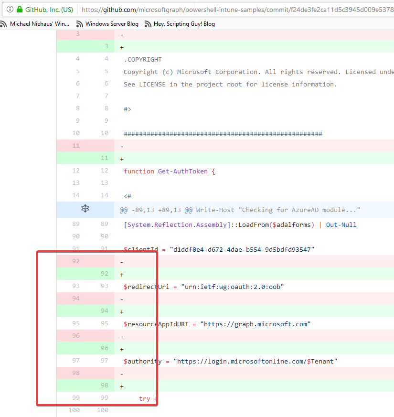
Task: Click the green padlock icon in address bar
Action: point(20,9)
